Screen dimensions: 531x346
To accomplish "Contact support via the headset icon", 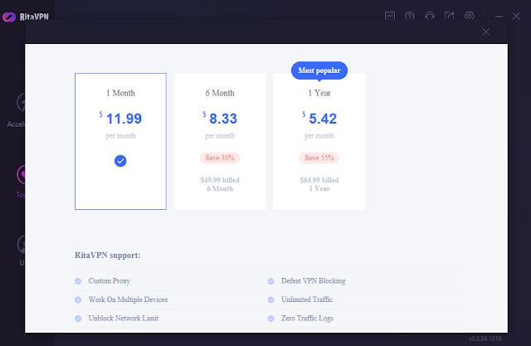I will (x=430, y=16).
